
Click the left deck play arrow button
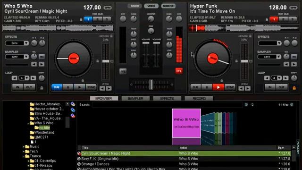[x=79, y=87]
